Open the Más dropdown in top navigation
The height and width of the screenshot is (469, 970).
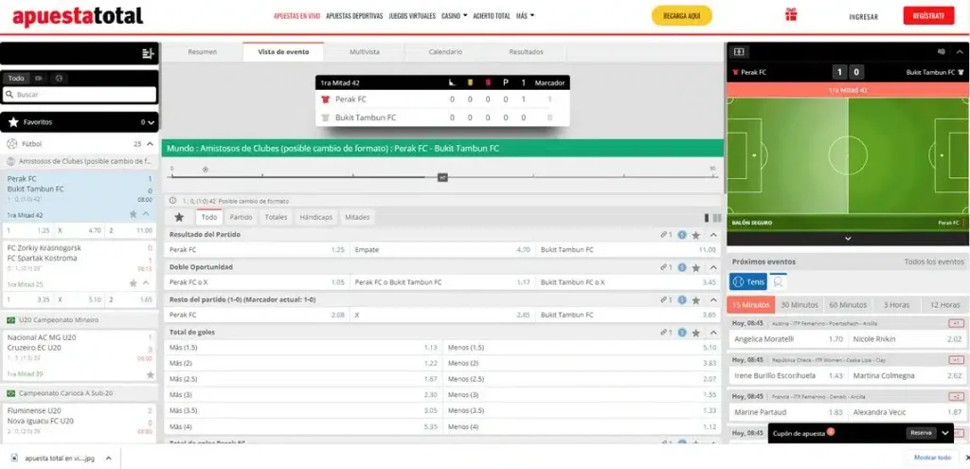pyautogui.click(x=525, y=16)
